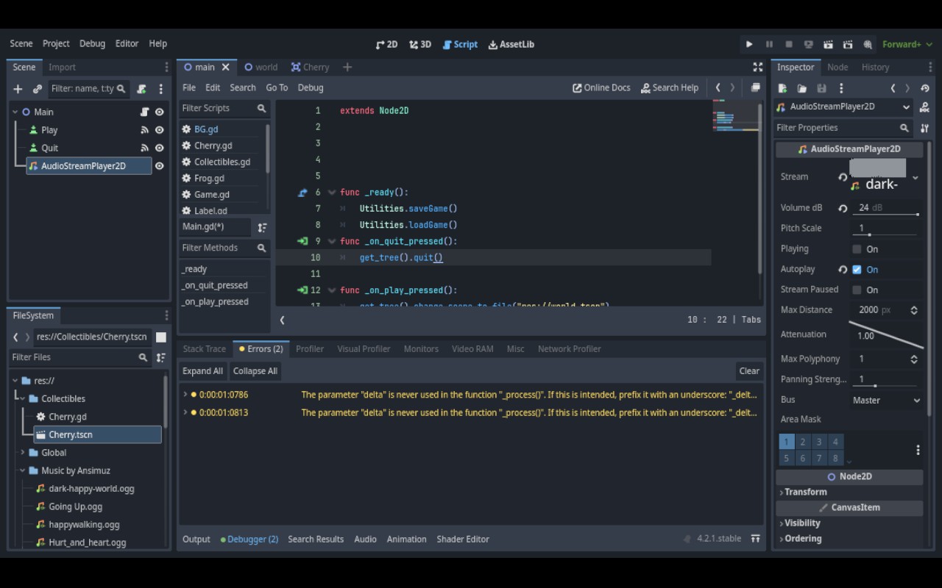This screenshot has height=588, width=942.
Task: Open the Stream resource dropdown arrow
Action: coord(916,177)
